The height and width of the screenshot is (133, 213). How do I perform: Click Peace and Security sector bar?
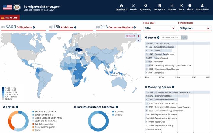click(x=177, y=43)
